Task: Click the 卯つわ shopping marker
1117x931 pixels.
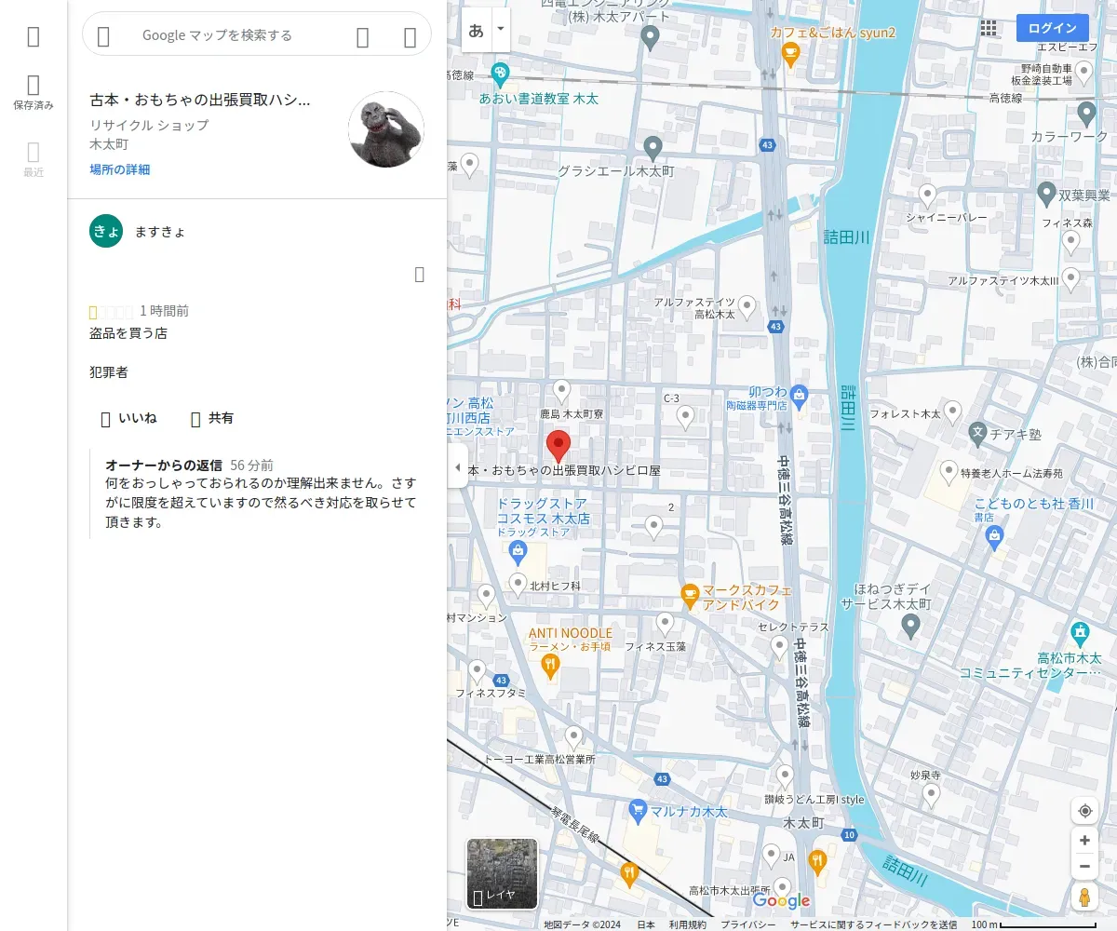Action: pyautogui.click(x=800, y=398)
